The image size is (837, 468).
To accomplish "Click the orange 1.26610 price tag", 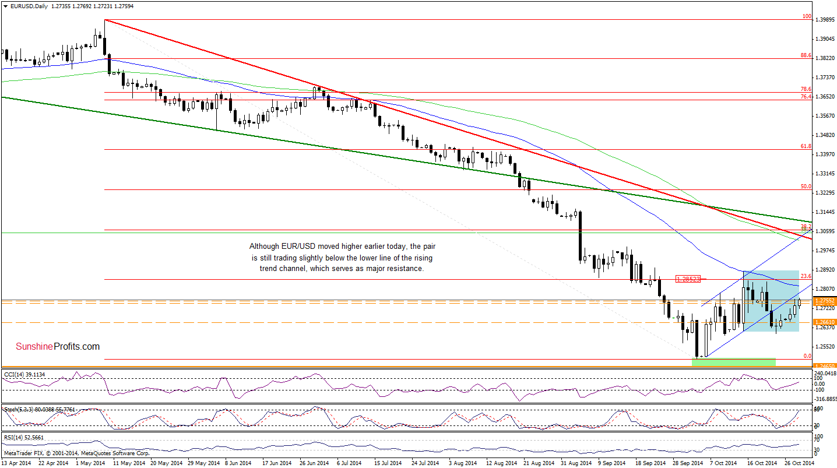I will (x=825, y=322).
